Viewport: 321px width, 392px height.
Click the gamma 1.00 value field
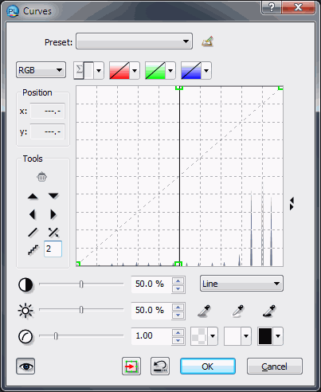pyautogui.click(x=151, y=336)
